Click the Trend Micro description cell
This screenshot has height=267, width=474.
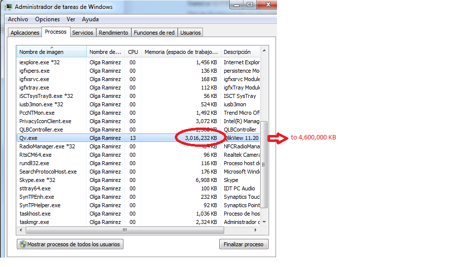(241, 113)
